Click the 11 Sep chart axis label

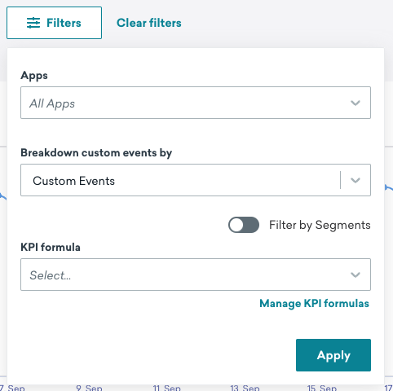pyautogui.click(x=166, y=388)
